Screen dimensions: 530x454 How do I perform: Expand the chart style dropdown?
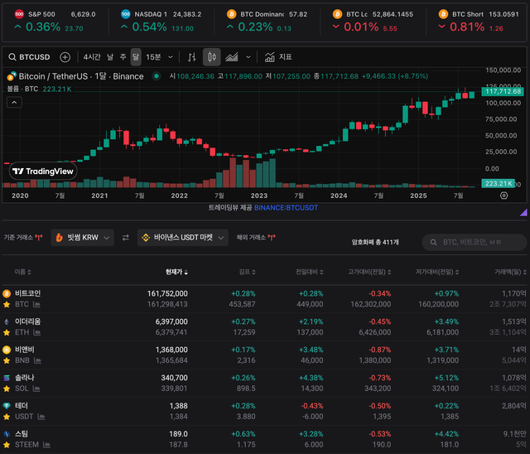tap(248, 57)
